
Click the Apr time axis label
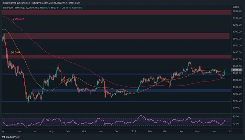pos(182,131)
